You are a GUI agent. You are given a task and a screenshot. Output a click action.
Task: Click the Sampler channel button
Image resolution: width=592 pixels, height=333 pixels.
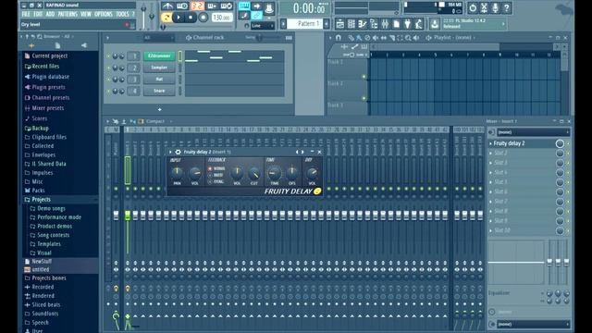pos(159,68)
